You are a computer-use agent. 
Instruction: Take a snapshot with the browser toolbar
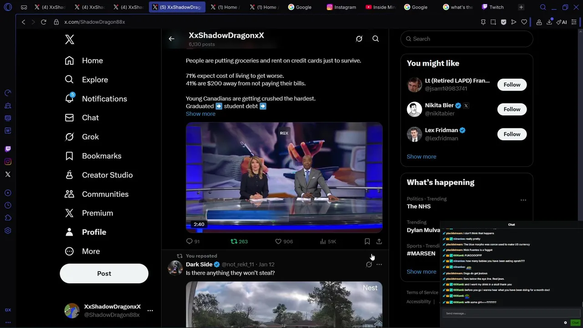point(493,22)
